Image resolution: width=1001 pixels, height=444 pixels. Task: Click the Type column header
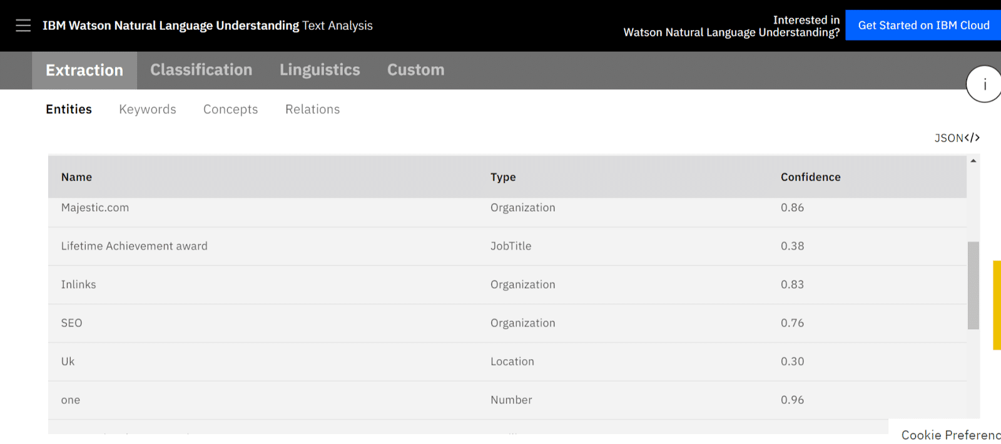pyautogui.click(x=503, y=177)
